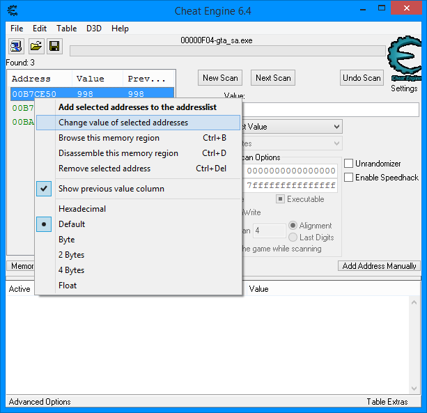The width and height of the screenshot is (427, 413).
Task: Click the New Scan button
Action: (x=220, y=78)
